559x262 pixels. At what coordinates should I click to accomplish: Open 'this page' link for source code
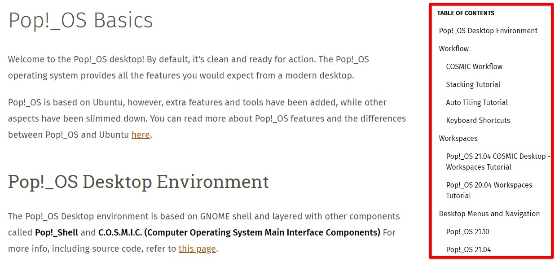coord(197,249)
